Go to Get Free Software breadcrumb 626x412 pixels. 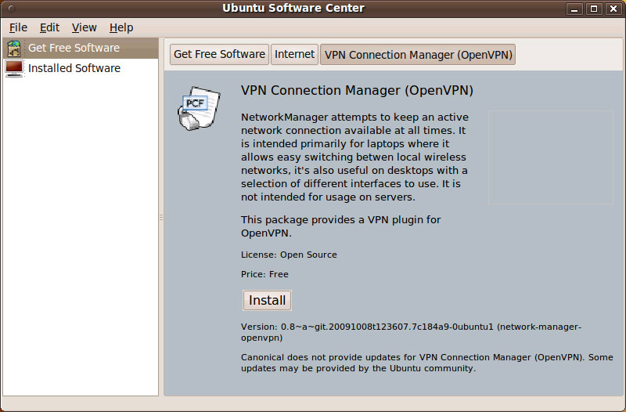tap(219, 54)
